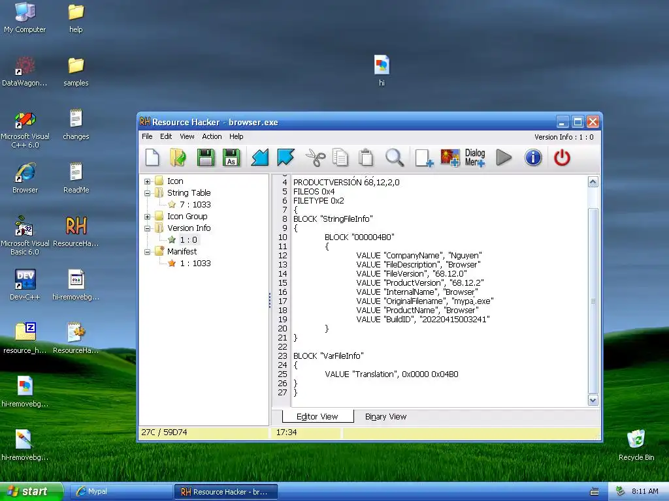Switch to the Binary View tab
Viewport: 669px width, 501px height.
point(385,417)
